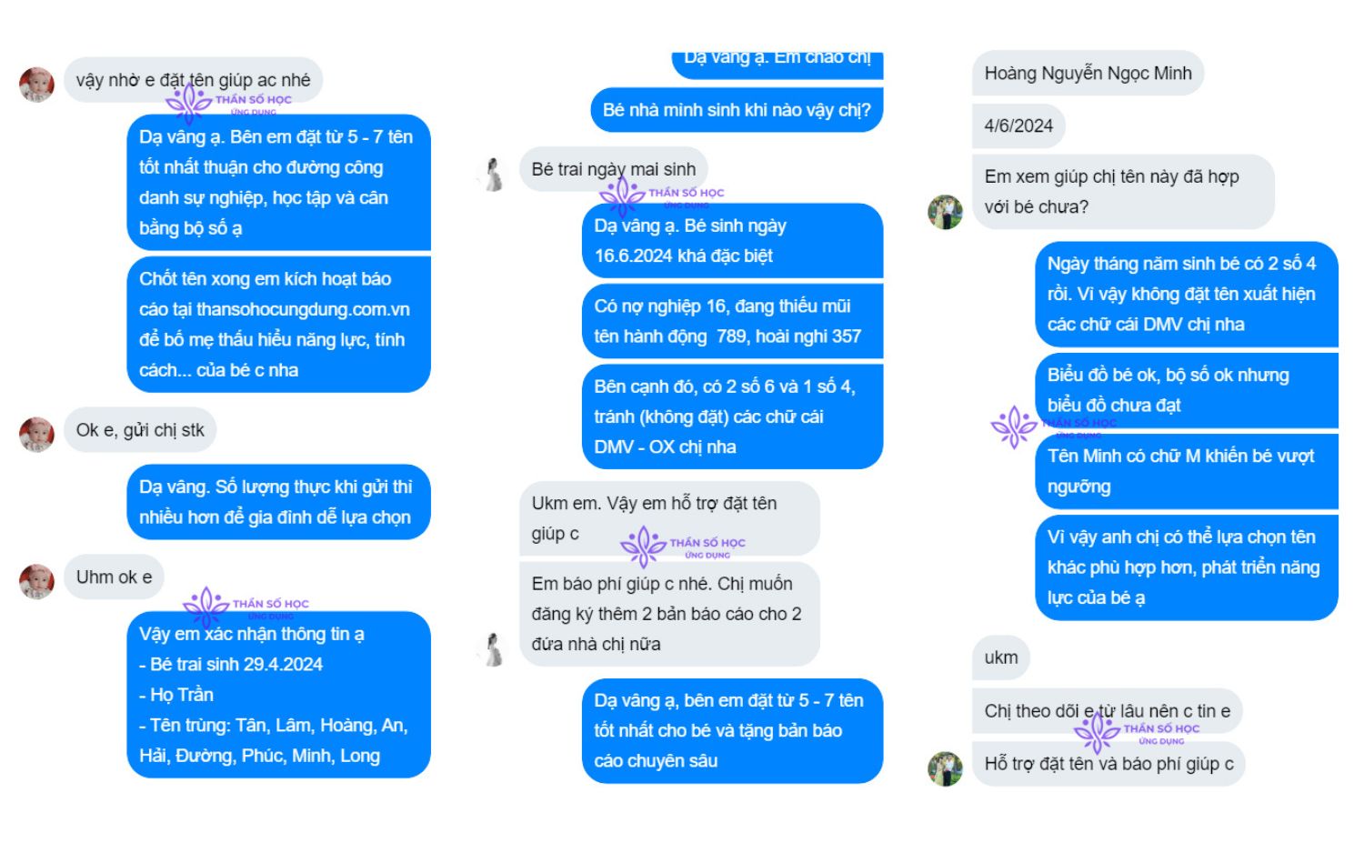The height and width of the screenshot is (853, 1364).
Task: Click 'Có nợ nghiệp 16' message bubble
Action: [731, 321]
